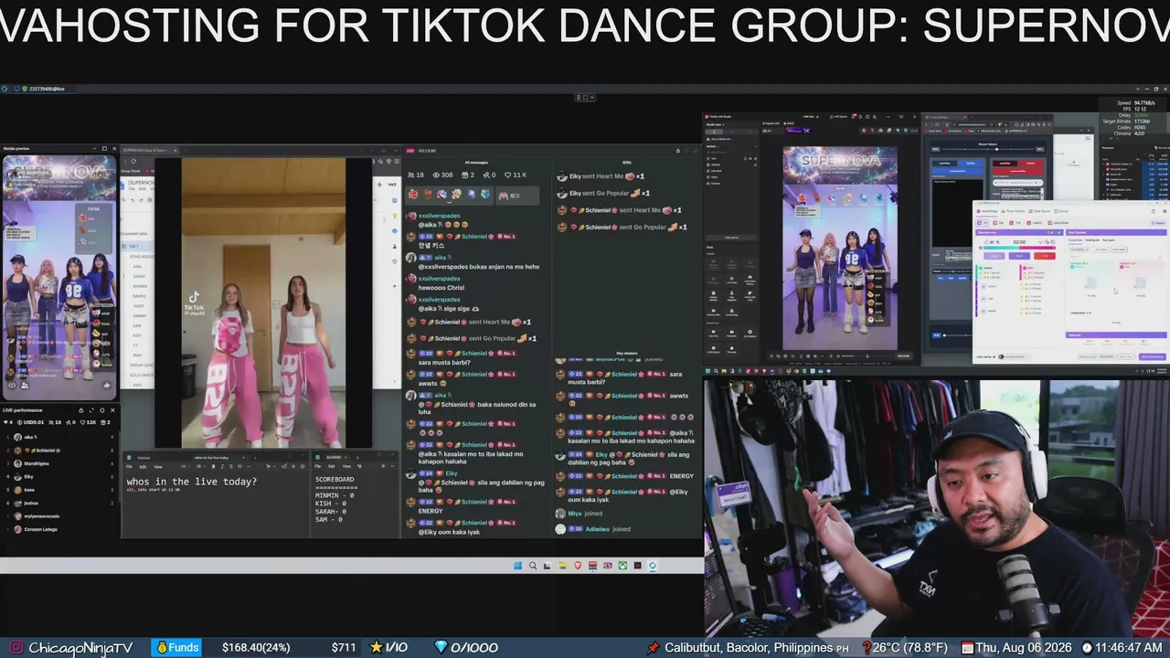Select 'SOLO DANCE' tab in Docs document tabs
Screen dimensions: 1170x658
tap(142, 375)
